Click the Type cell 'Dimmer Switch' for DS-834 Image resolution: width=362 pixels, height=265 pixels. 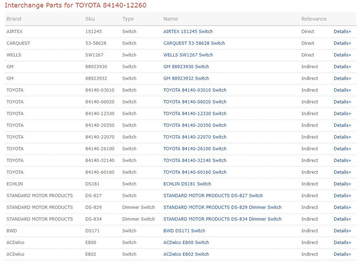pos(138,219)
